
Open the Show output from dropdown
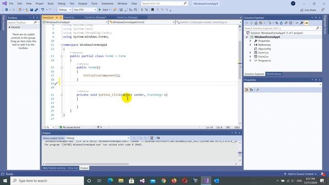click(x=98, y=138)
